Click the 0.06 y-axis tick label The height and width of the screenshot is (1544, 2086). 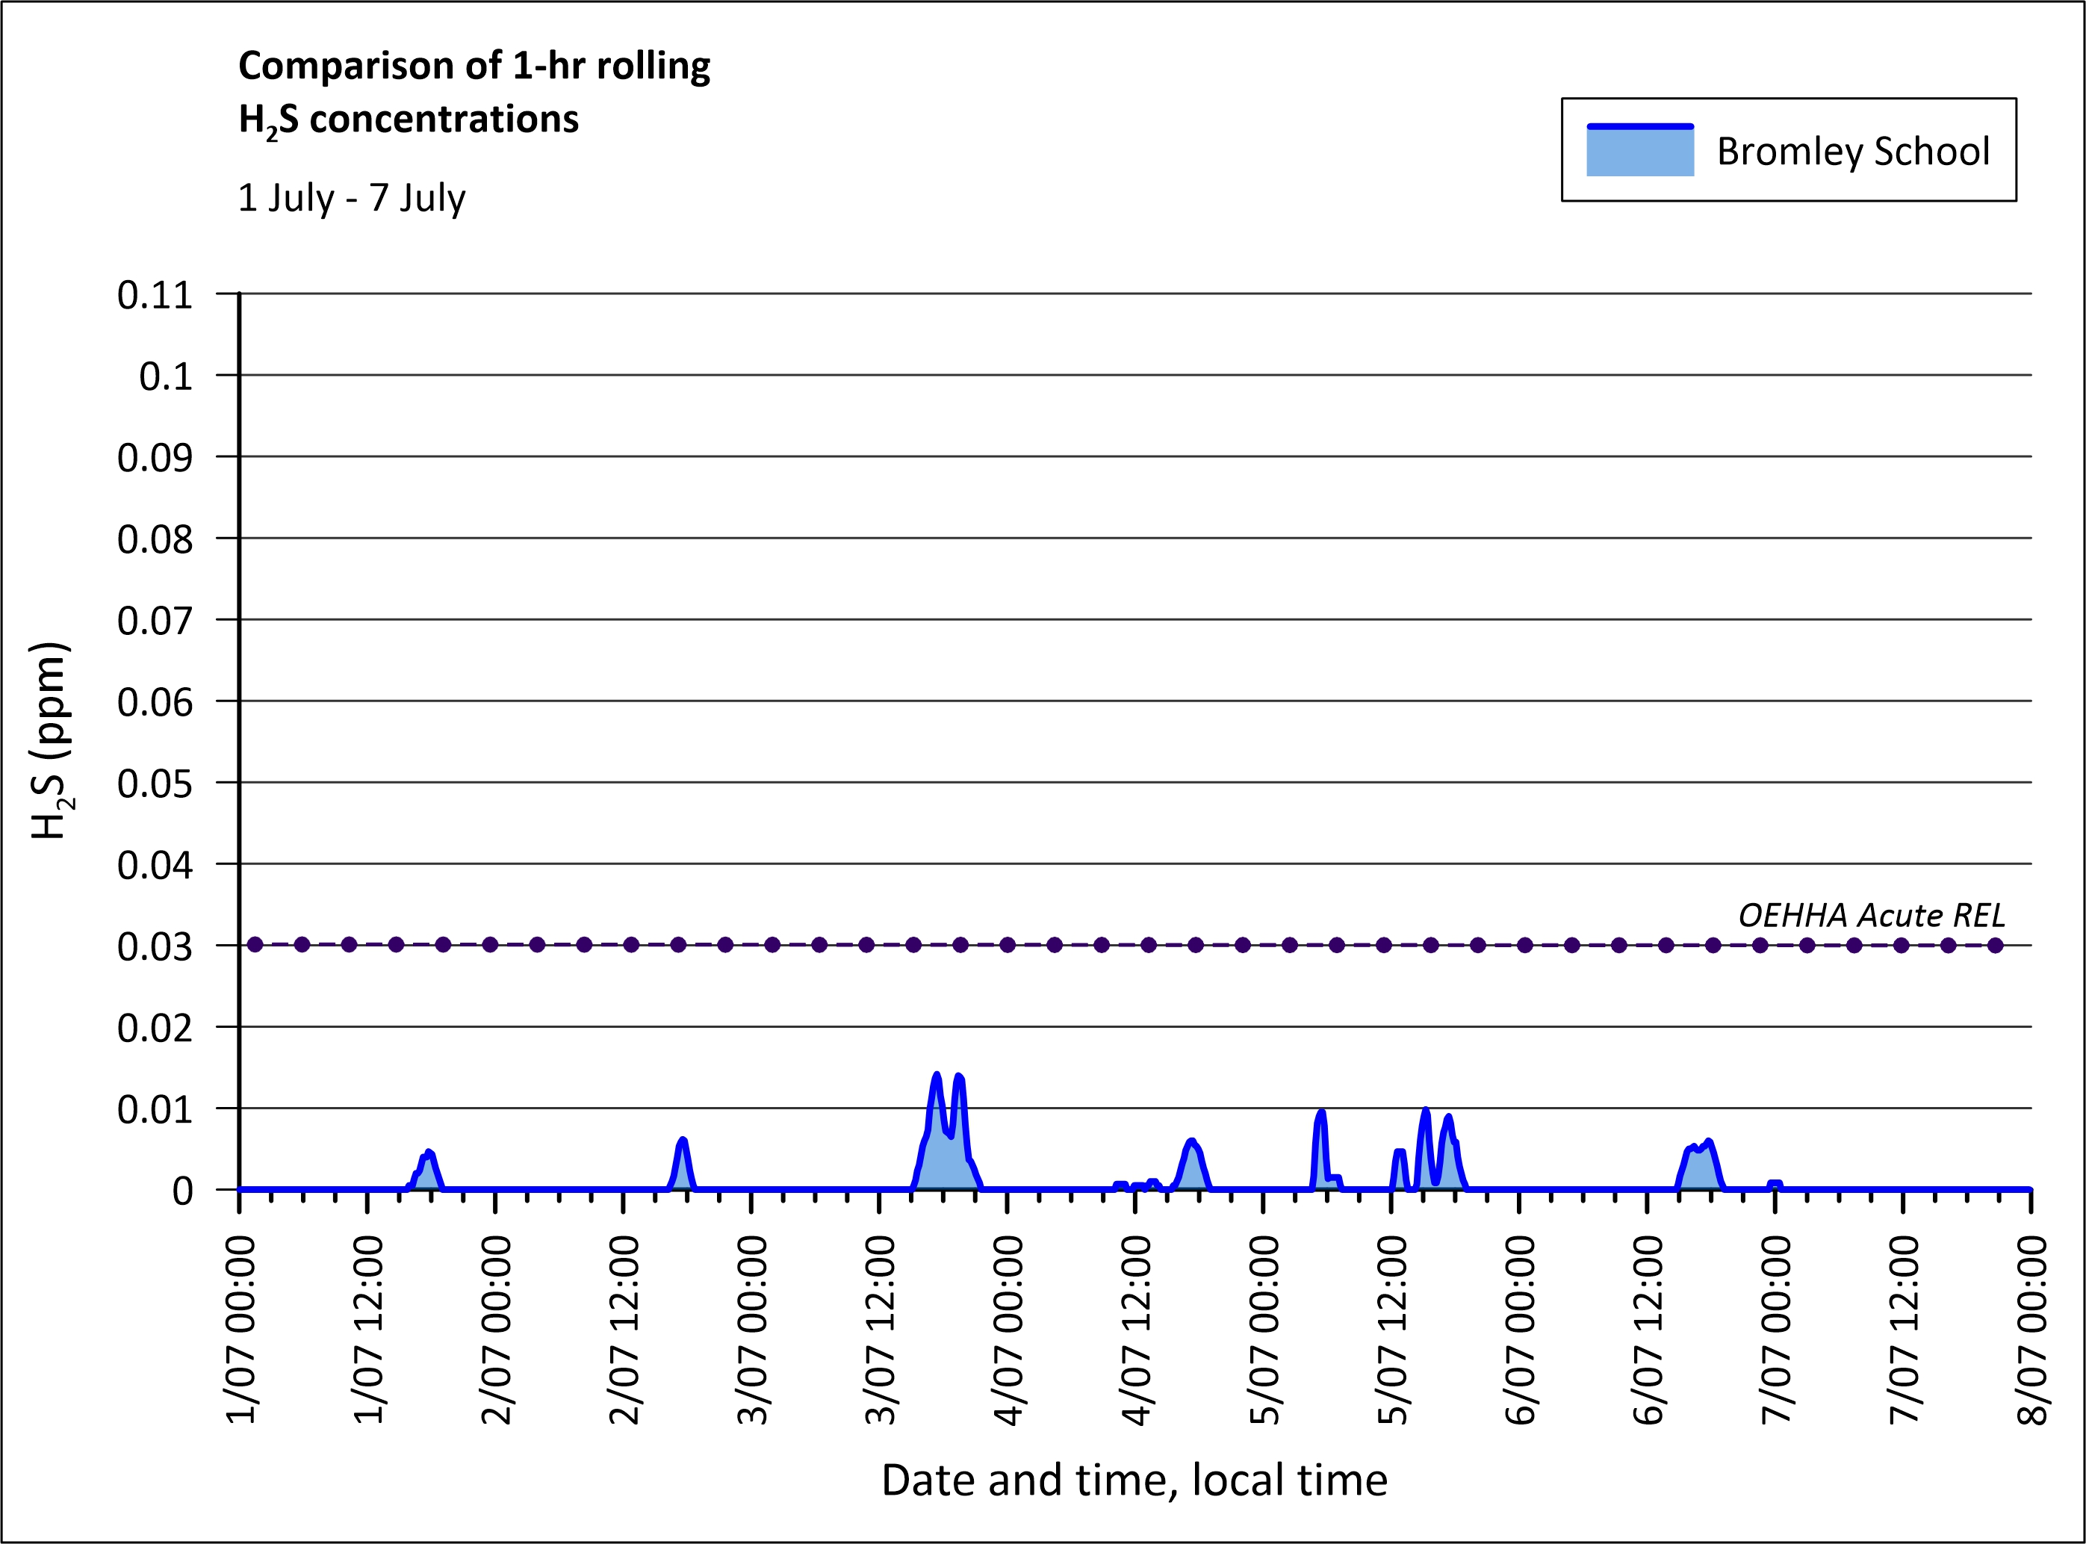[155, 702]
